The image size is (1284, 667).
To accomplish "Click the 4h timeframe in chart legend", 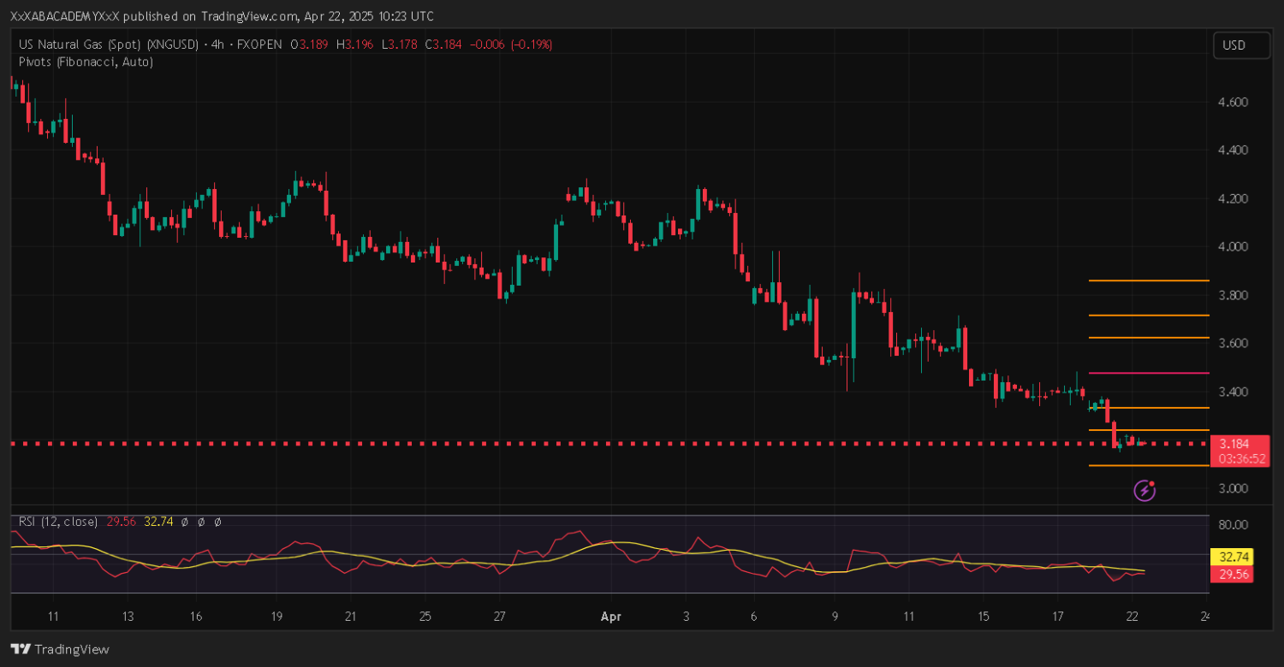I will (218, 44).
